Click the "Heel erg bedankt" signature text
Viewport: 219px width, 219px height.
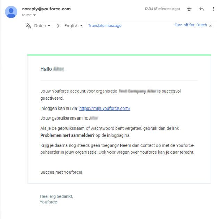click(56, 196)
